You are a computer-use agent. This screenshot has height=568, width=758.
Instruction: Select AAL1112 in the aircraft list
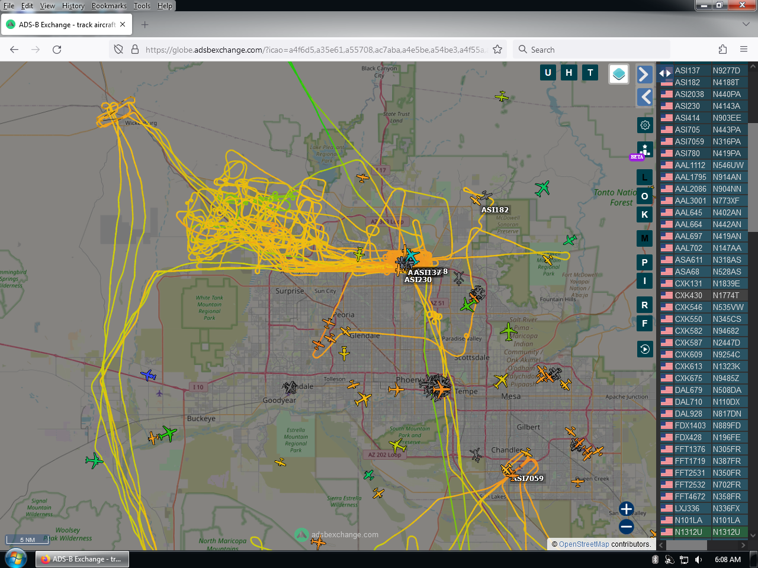pyautogui.click(x=704, y=165)
